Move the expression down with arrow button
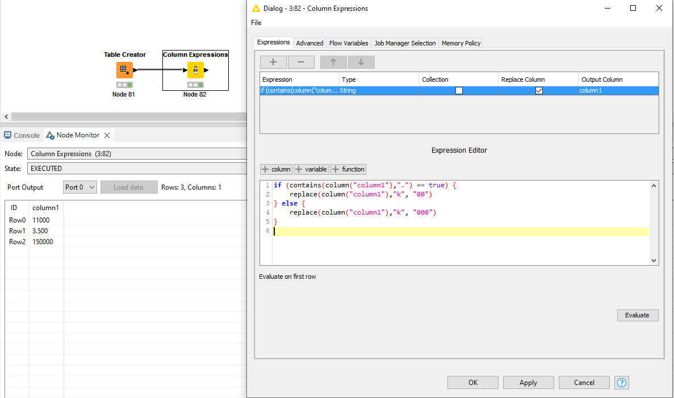 pyautogui.click(x=361, y=62)
